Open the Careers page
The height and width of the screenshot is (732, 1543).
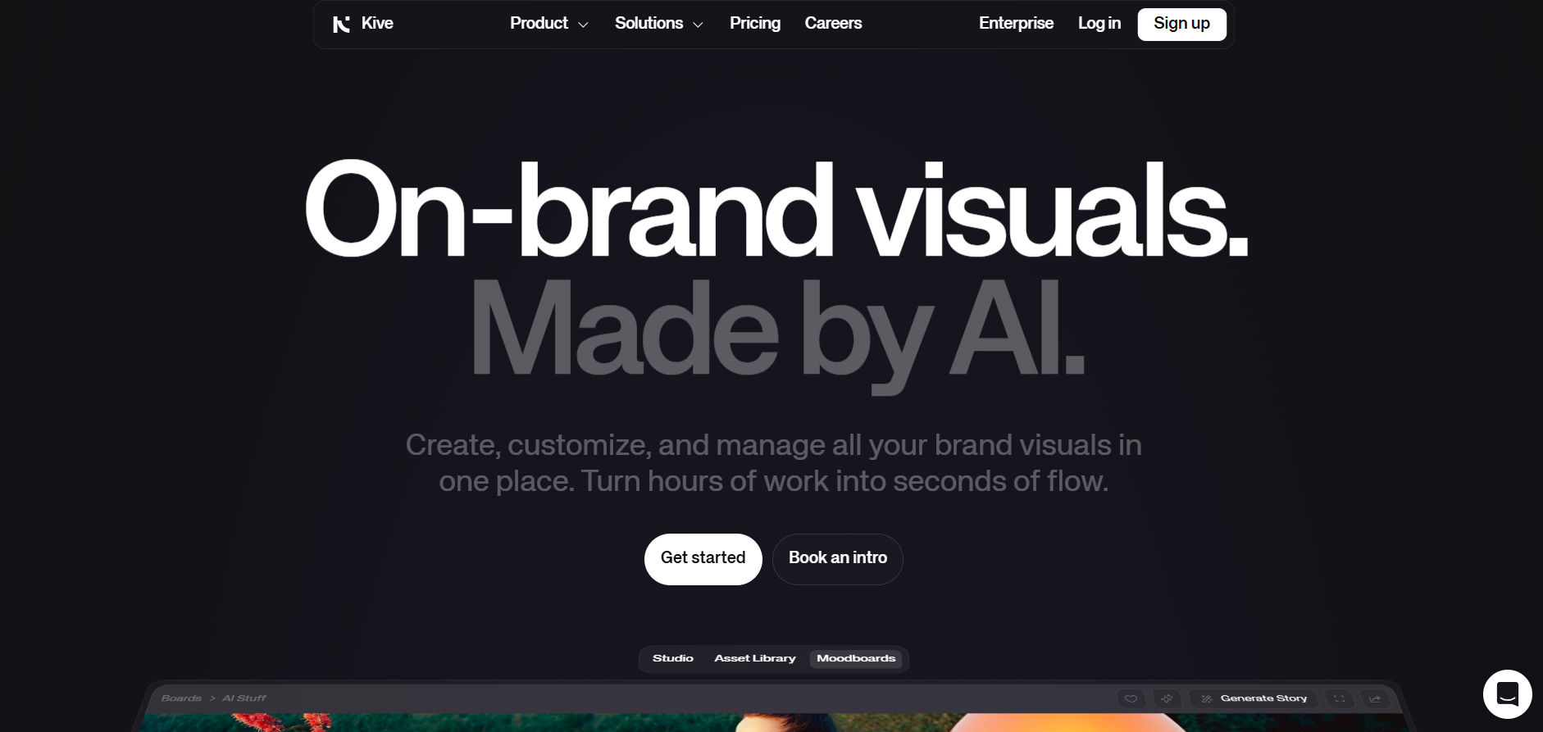click(833, 24)
